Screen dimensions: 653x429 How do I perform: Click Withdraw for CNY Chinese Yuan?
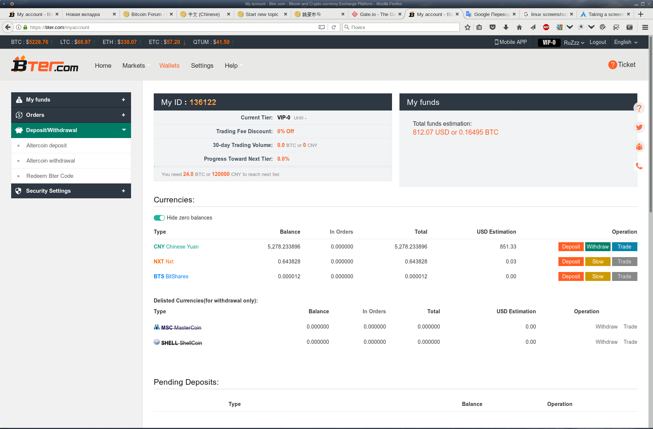[x=598, y=247]
